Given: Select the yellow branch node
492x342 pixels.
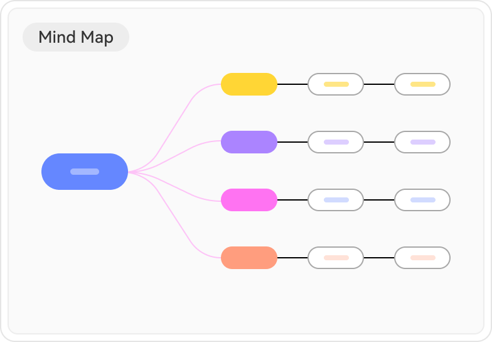Looking at the screenshot, I should [x=249, y=84].
